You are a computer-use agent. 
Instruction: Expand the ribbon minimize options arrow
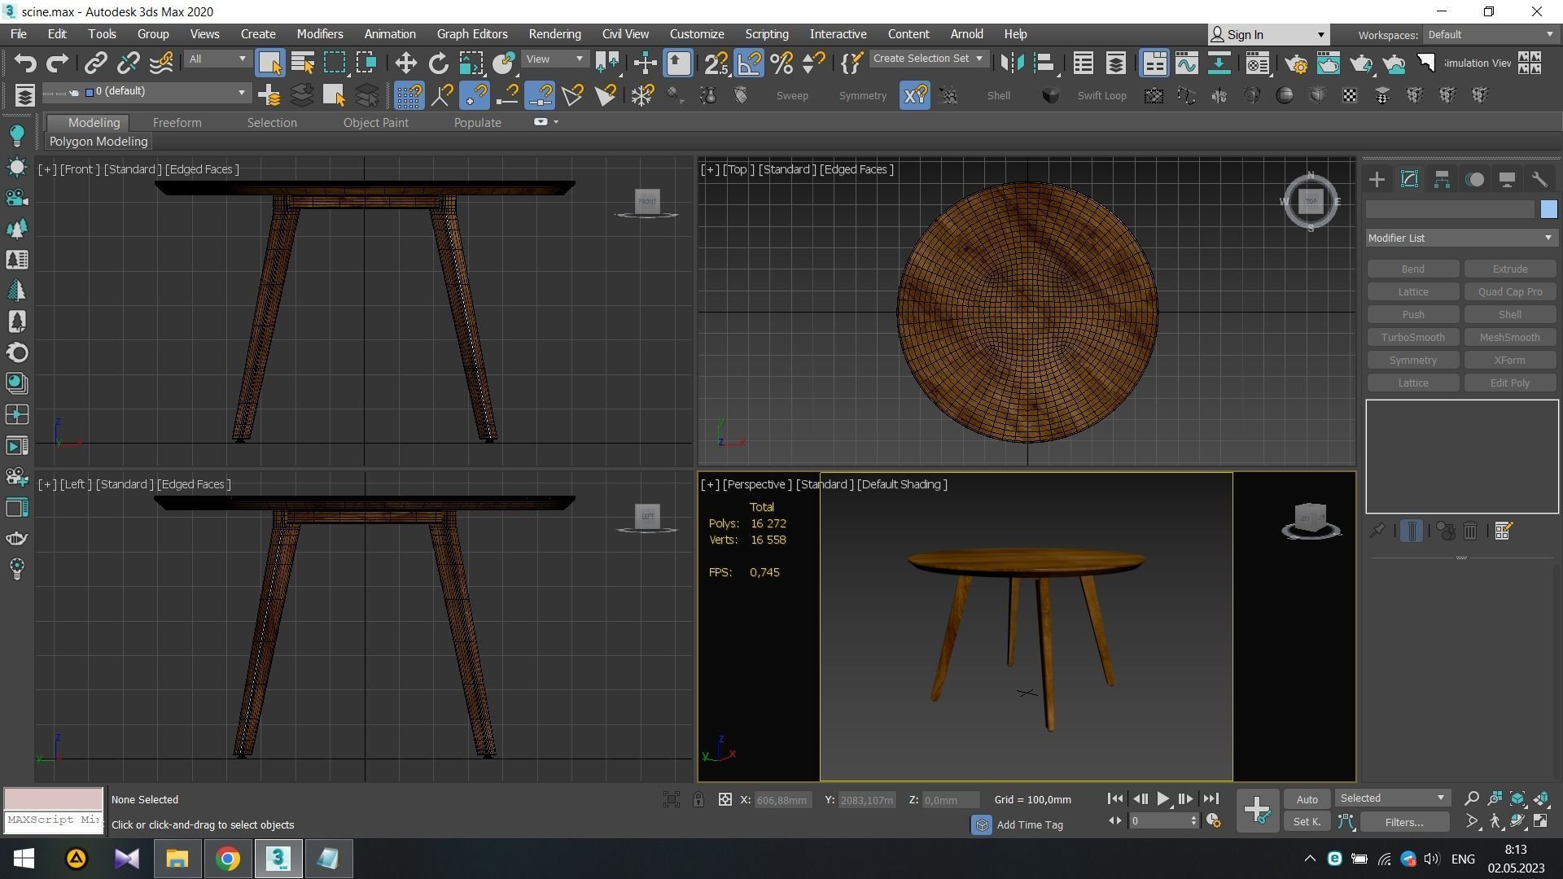556,122
